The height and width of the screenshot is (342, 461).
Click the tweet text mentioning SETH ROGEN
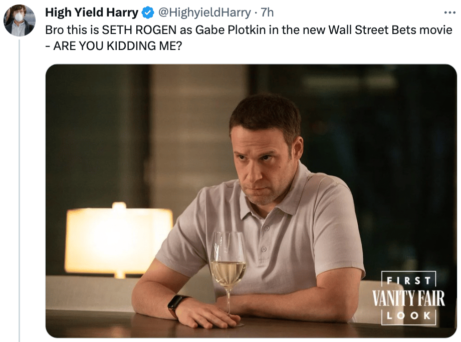249,38
